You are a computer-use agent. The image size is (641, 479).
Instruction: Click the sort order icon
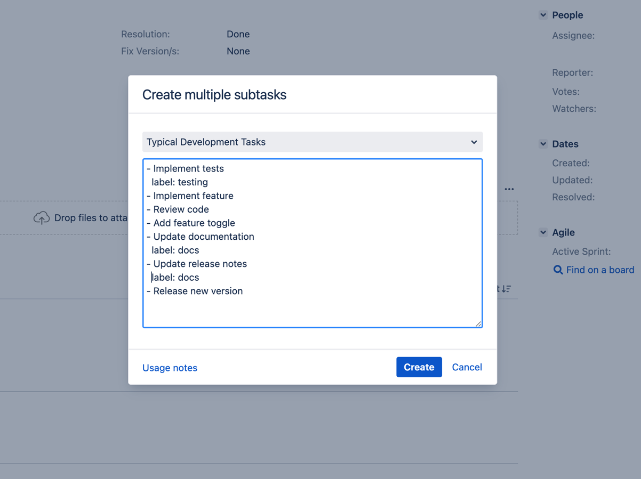[507, 289]
